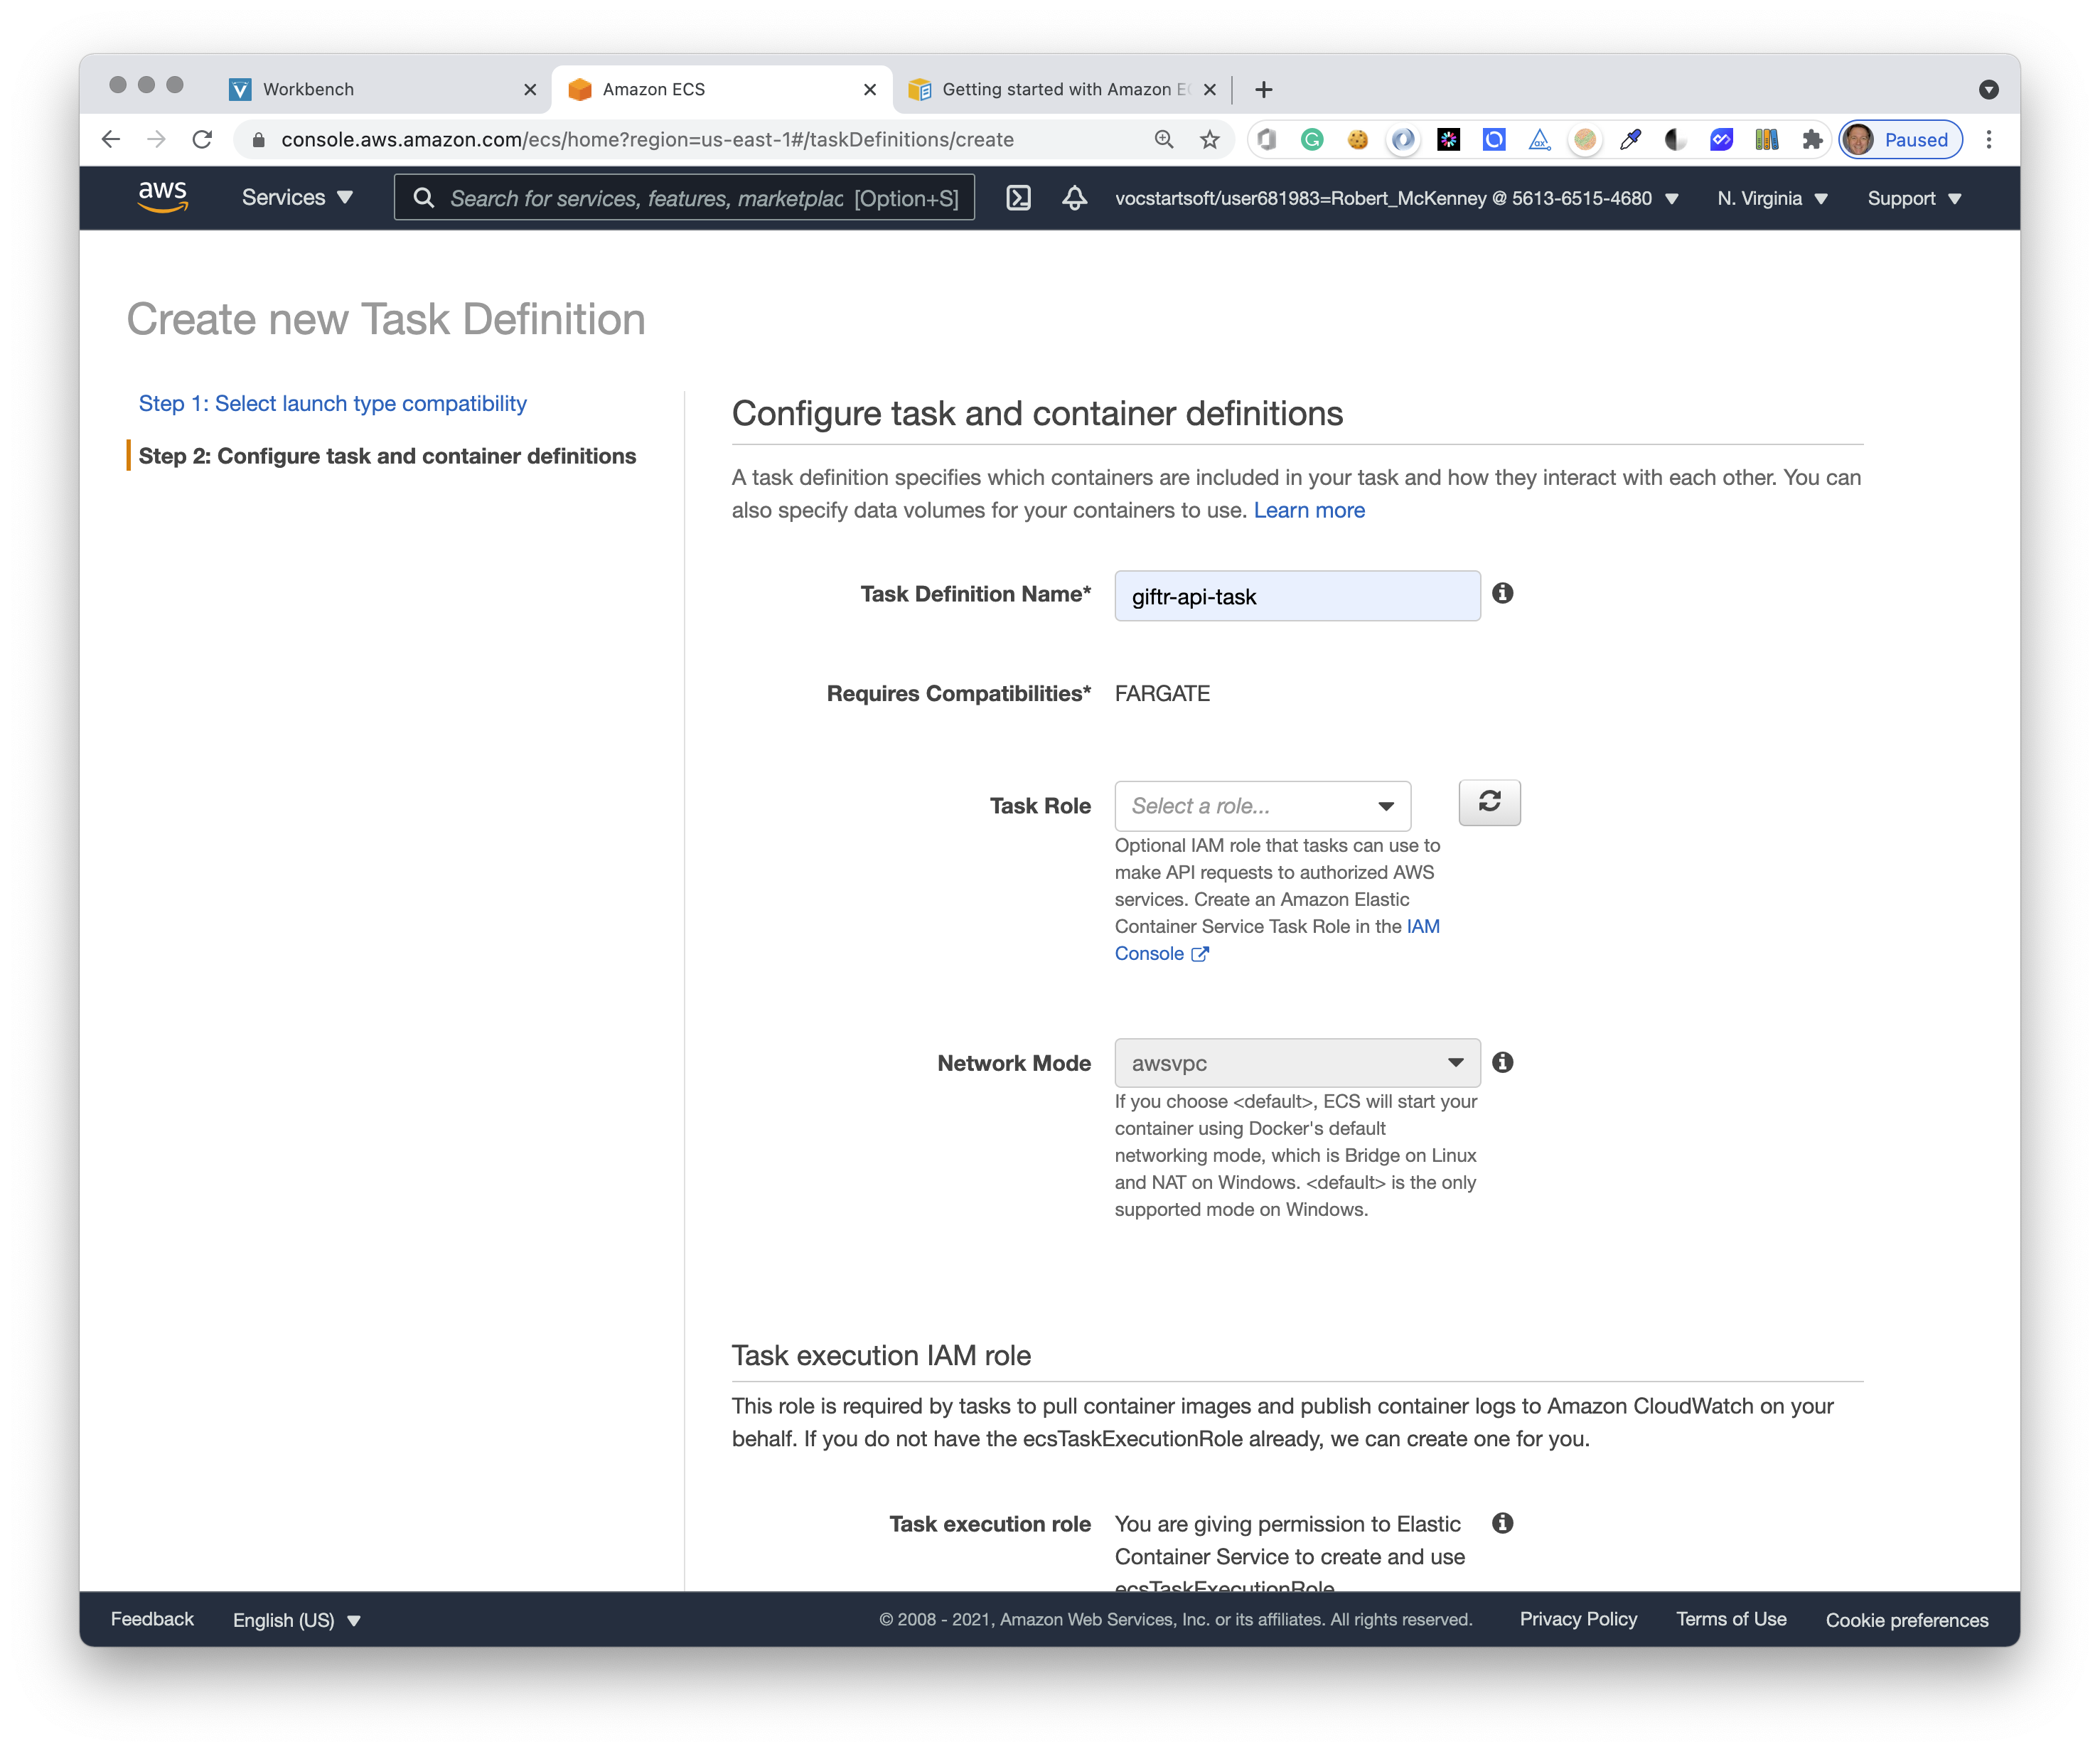Open the account dropdown for Robert_McKenney
Screen dimensions: 2100x1752
[x=1396, y=198]
